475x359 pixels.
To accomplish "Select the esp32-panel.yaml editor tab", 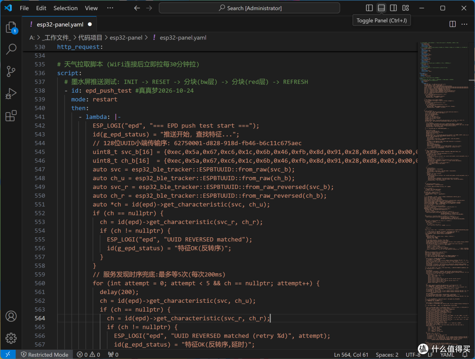I will 60,25.
